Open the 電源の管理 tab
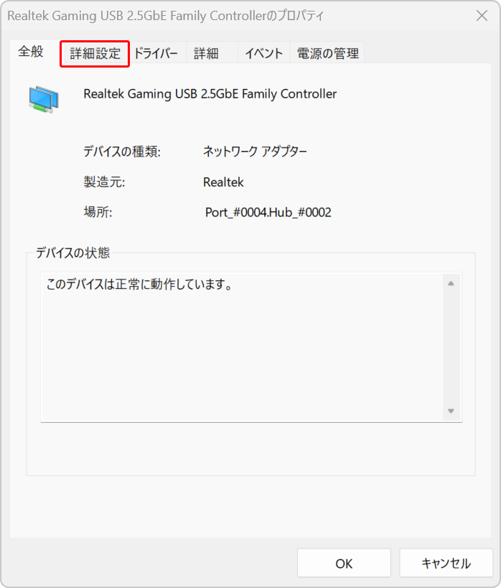Image resolution: width=501 pixels, height=588 pixels. (327, 53)
